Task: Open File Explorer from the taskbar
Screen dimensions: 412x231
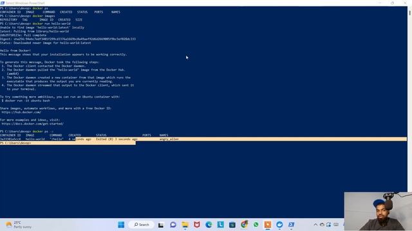Action: pos(185,225)
